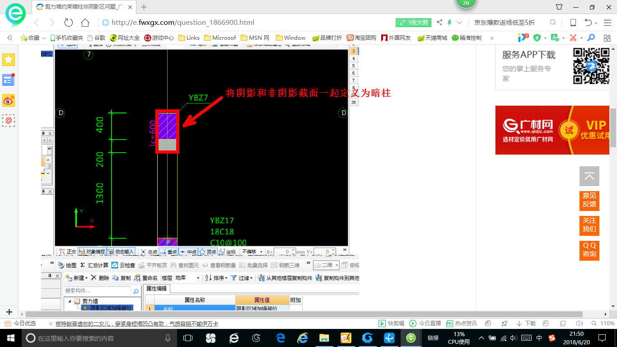Open the blue news feed sidebar icon
This screenshot has width=617, height=347.
click(9, 80)
